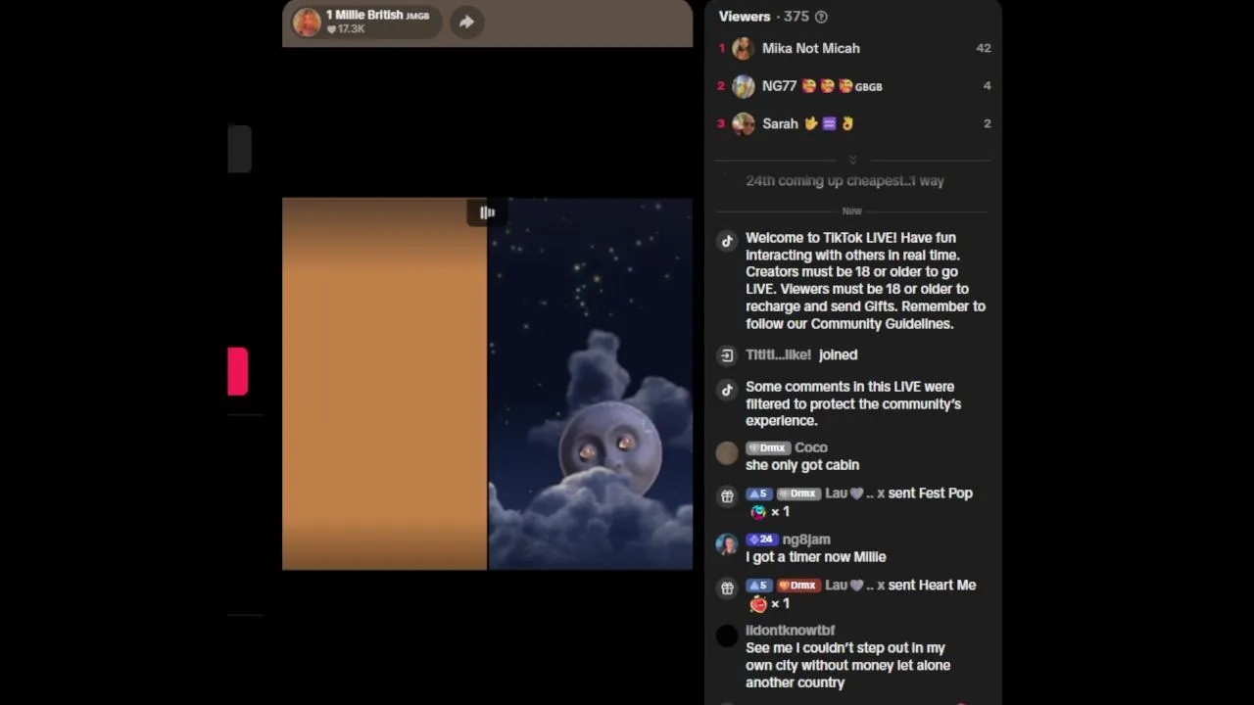Click the Titiiti...like! joined username
Screen dimensions: 1254x705
click(778, 354)
